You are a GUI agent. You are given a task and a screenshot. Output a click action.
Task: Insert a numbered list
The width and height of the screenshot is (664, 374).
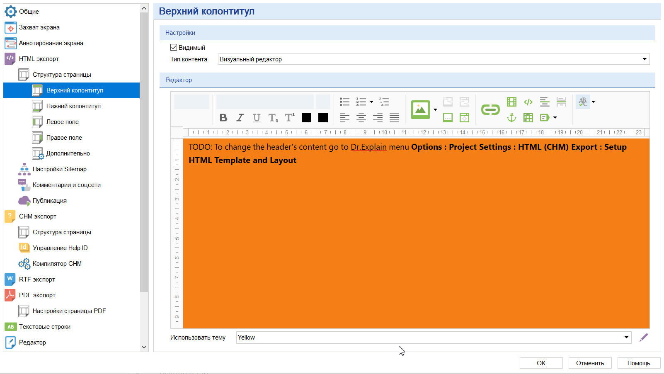pos(361,102)
